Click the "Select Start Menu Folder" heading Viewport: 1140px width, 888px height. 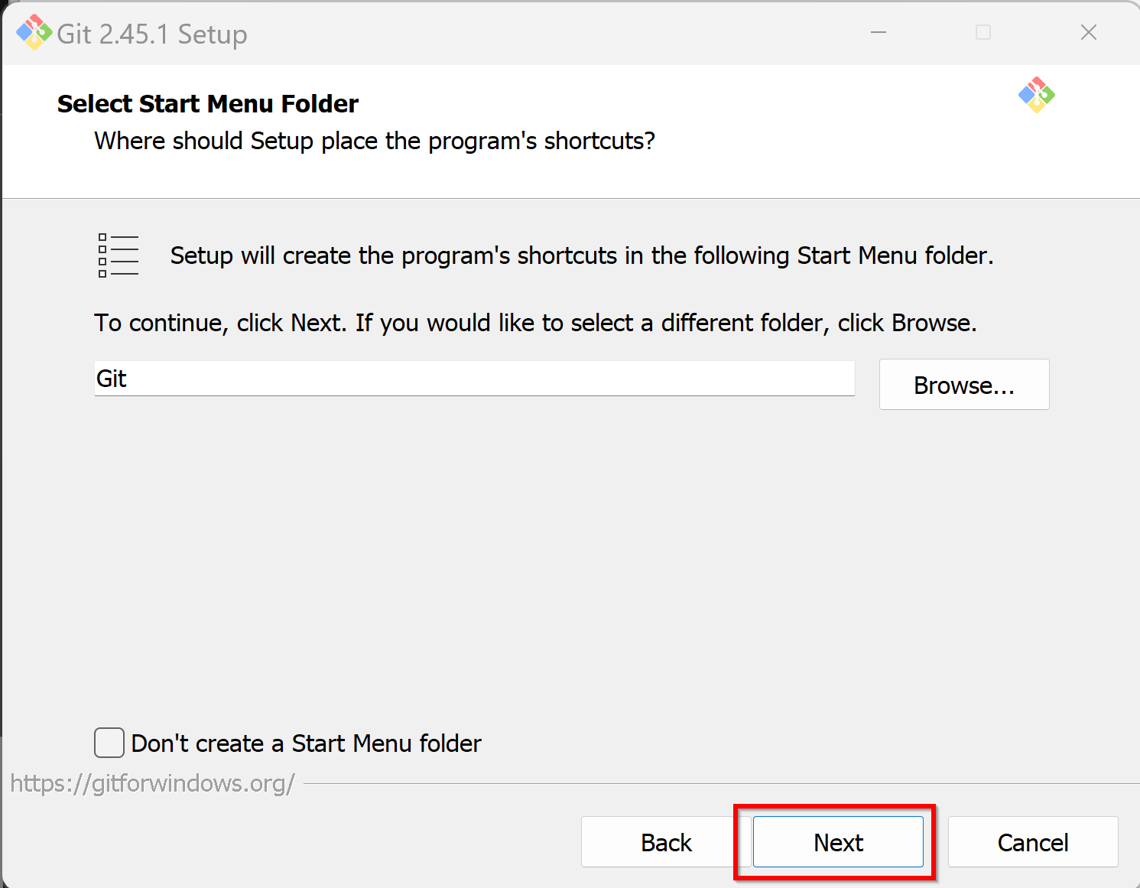coord(208,103)
